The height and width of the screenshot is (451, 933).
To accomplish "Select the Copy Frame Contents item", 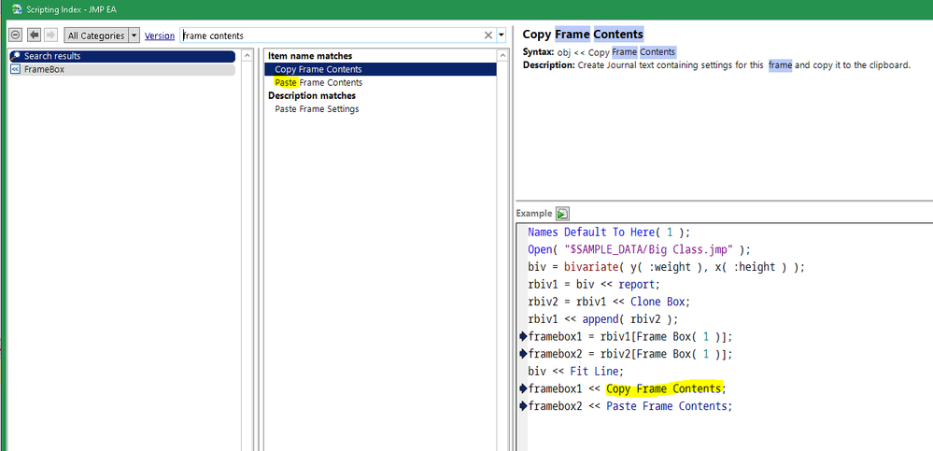I will coord(380,69).
